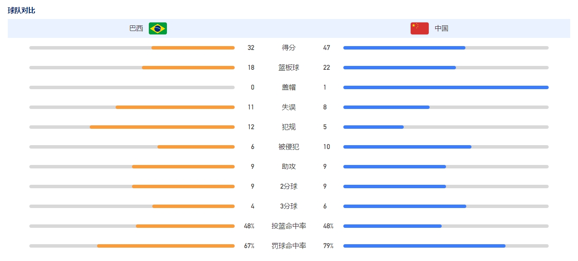Click Brazil's orange 得分 bar

click(x=193, y=48)
